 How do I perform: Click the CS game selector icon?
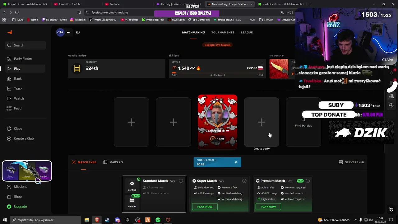click(x=60, y=32)
